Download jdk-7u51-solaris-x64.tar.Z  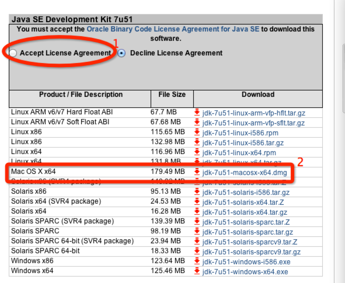click(x=243, y=202)
